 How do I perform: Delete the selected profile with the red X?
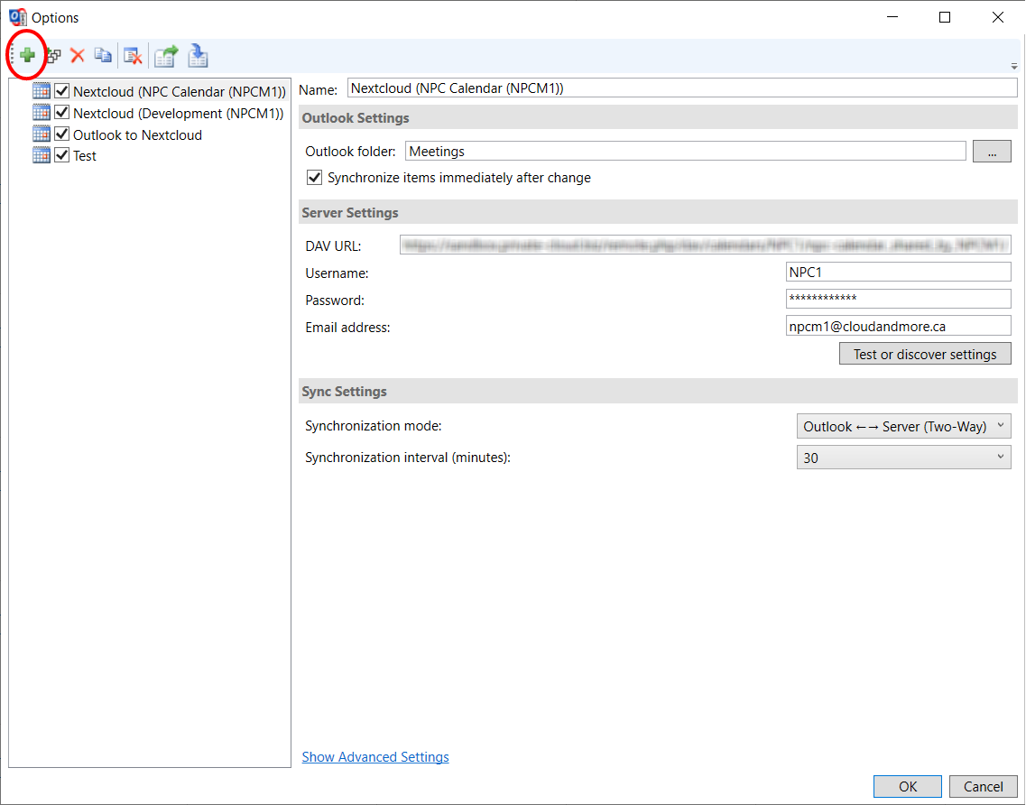click(78, 56)
